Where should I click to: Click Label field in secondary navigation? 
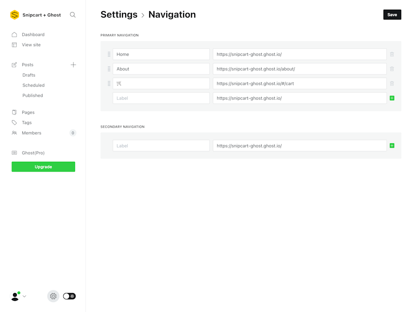point(161,146)
